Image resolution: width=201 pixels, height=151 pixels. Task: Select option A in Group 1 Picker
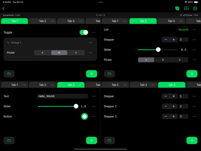point(43,53)
